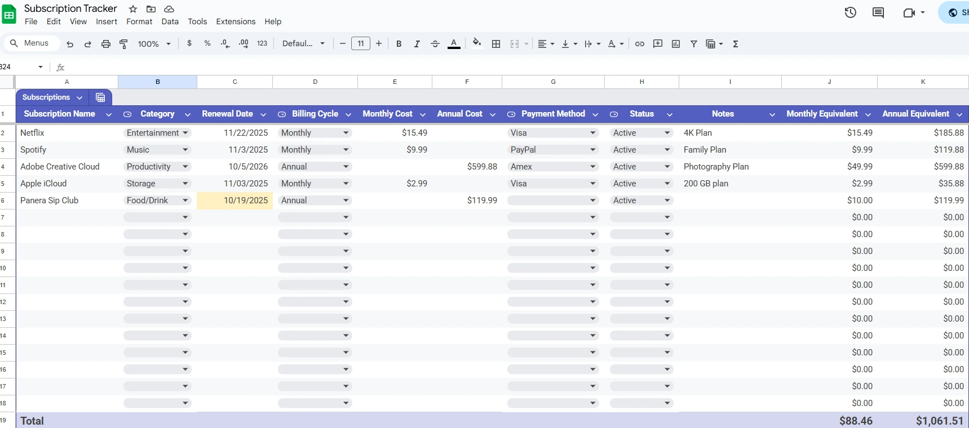Open the Tools menu
The image size is (969, 428).
click(197, 21)
